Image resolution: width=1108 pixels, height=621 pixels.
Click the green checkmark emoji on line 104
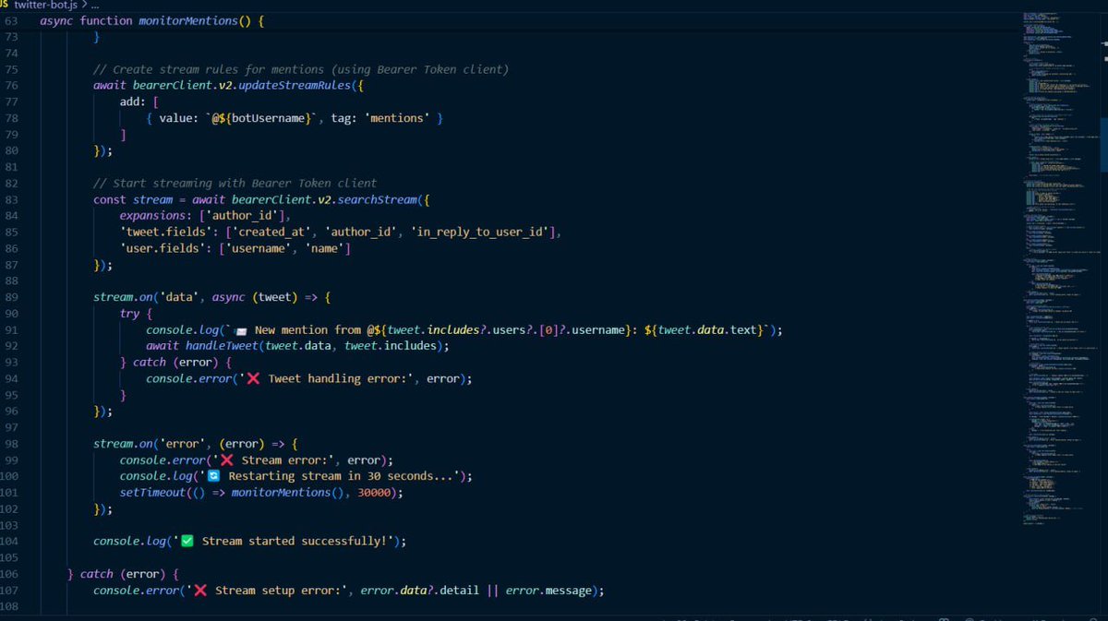(187, 541)
